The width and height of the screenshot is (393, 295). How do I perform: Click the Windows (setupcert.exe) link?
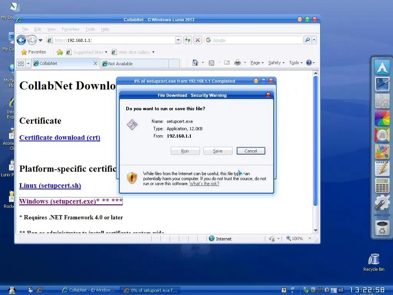(71, 201)
